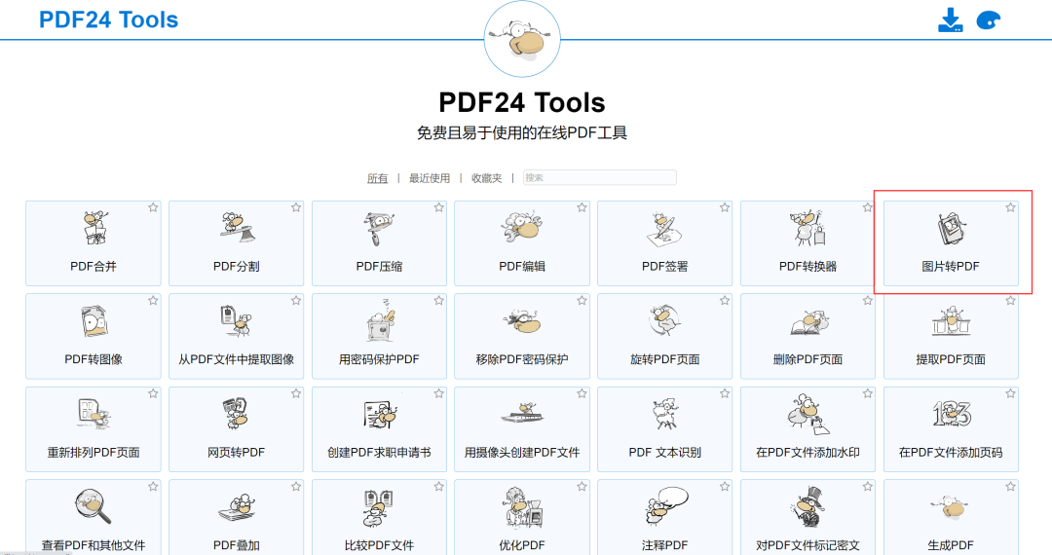Screen dimensions: 1052x555
Task: Open the PDF压缩 tool icon
Action: tap(379, 228)
